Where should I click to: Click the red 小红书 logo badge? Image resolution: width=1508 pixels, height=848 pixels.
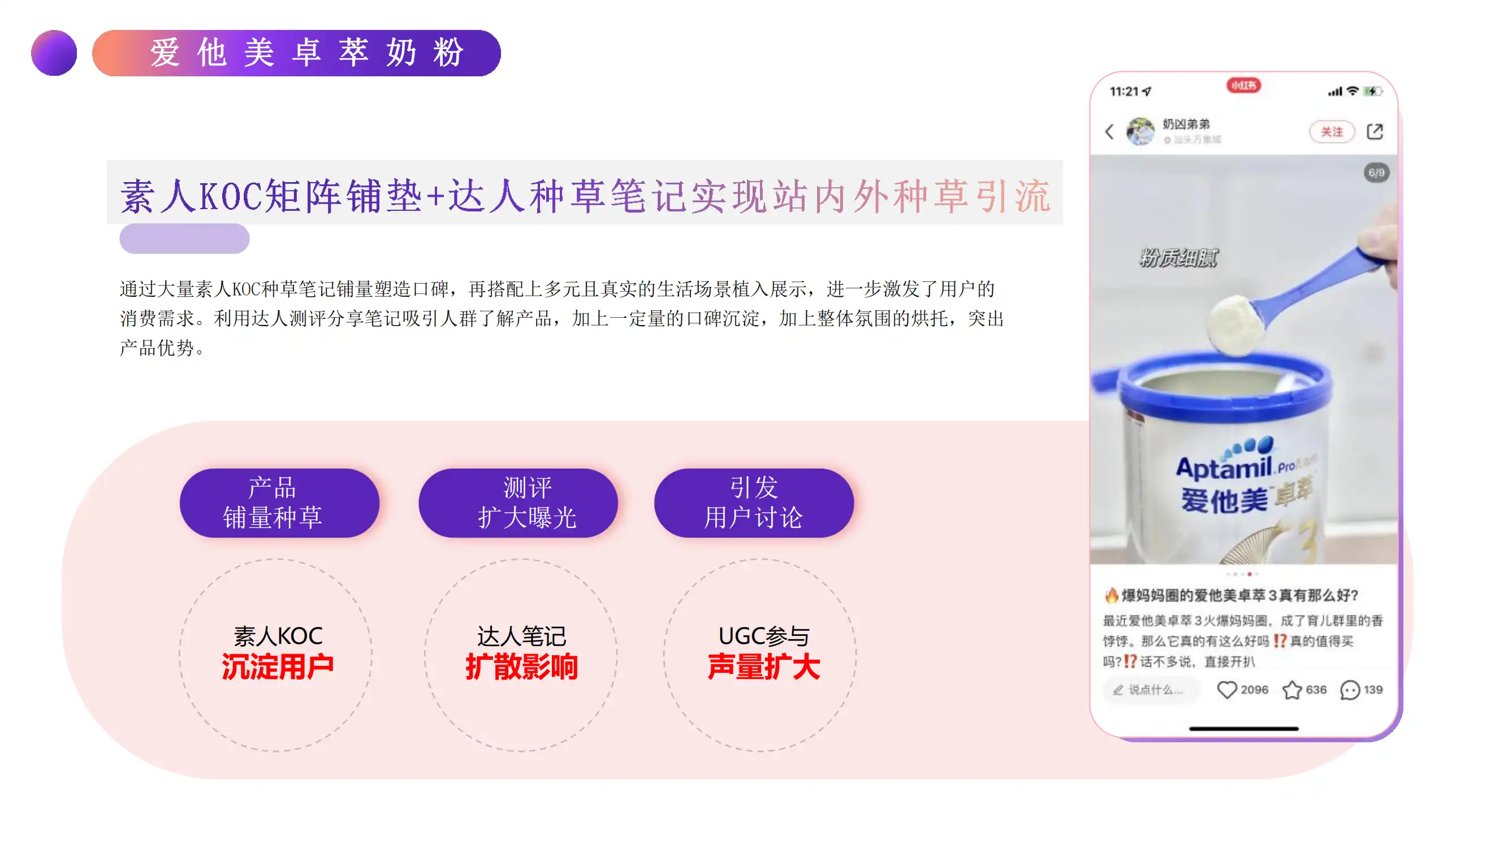[x=1243, y=85]
